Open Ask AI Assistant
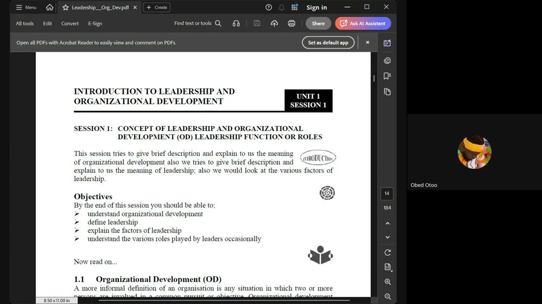 [x=363, y=23]
